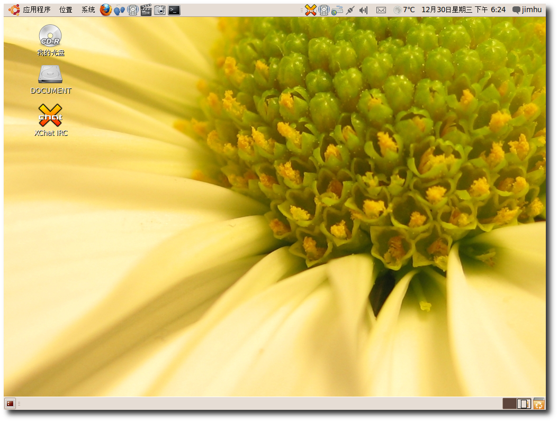Screen dimensions: 558x422
Task: Open the volume control indicator
Action: pyautogui.click(x=363, y=10)
